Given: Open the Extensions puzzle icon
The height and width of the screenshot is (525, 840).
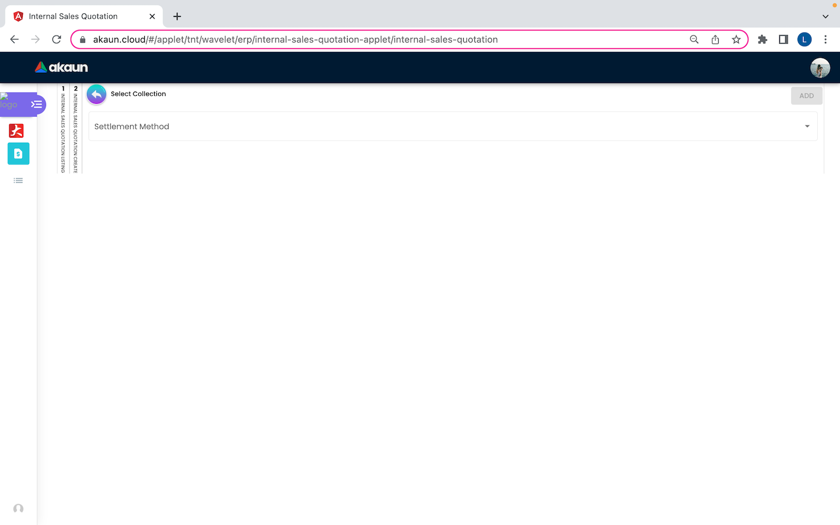Looking at the screenshot, I should pyautogui.click(x=762, y=39).
